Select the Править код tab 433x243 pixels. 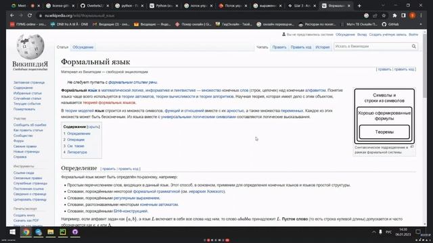point(300,47)
